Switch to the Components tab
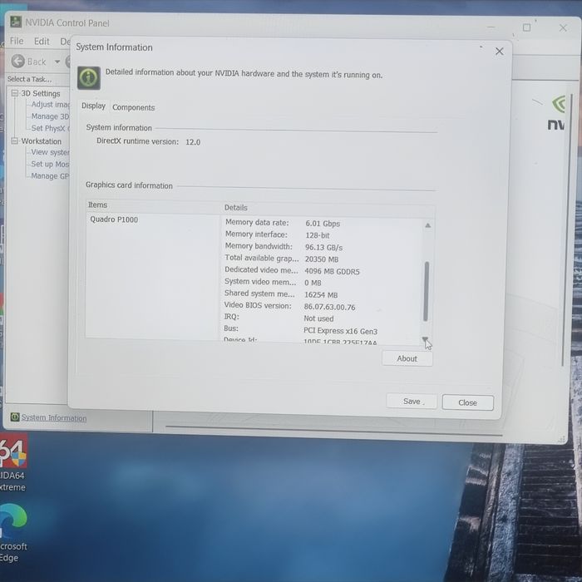 133,107
